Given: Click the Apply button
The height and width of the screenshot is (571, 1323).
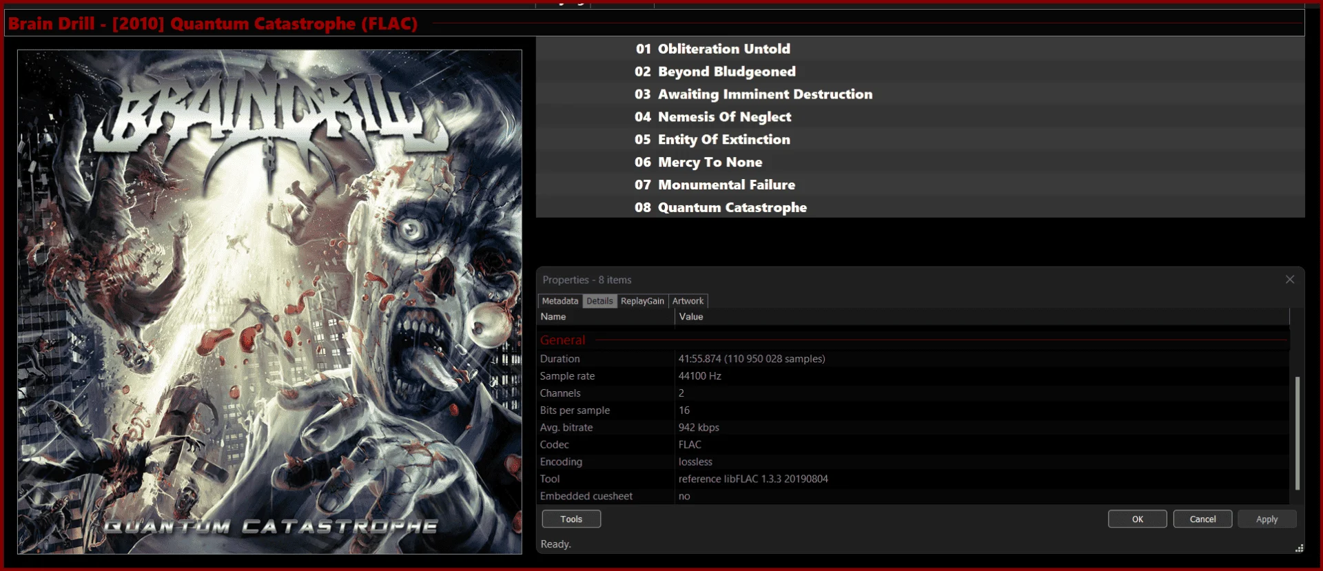Looking at the screenshot, I should (x=1266, y=519).
